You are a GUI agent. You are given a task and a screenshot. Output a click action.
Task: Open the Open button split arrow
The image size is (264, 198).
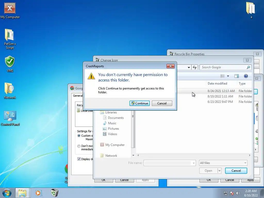[219, 171]
